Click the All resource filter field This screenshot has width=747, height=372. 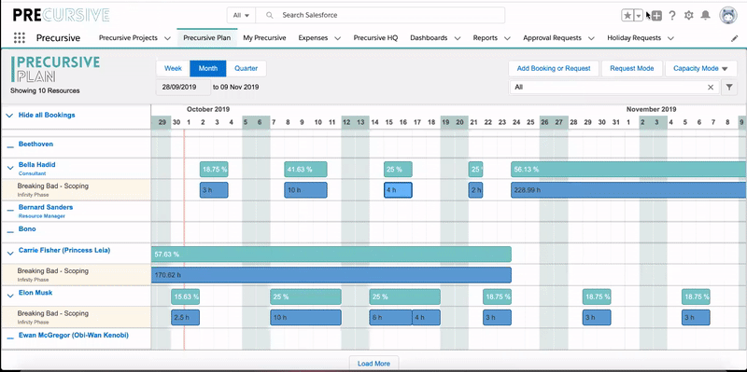[x=614, y=88]
